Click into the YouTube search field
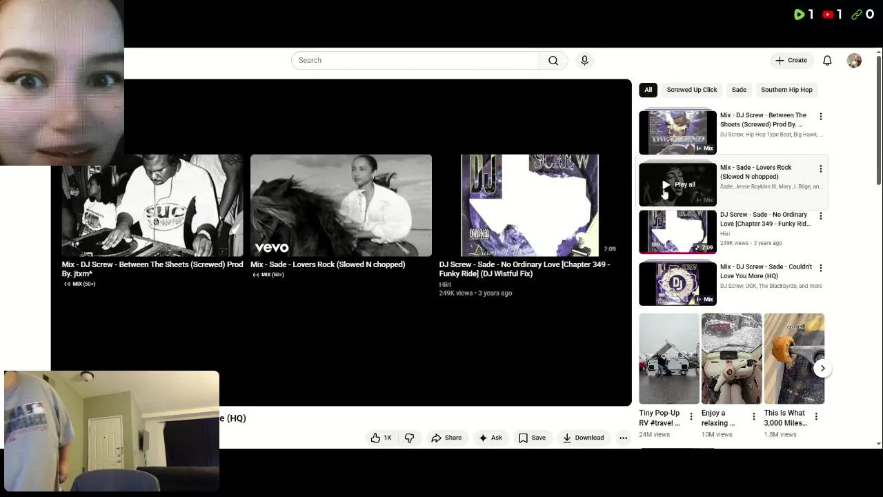The width and height of the screenshot is (883, 497). [415, 61]
